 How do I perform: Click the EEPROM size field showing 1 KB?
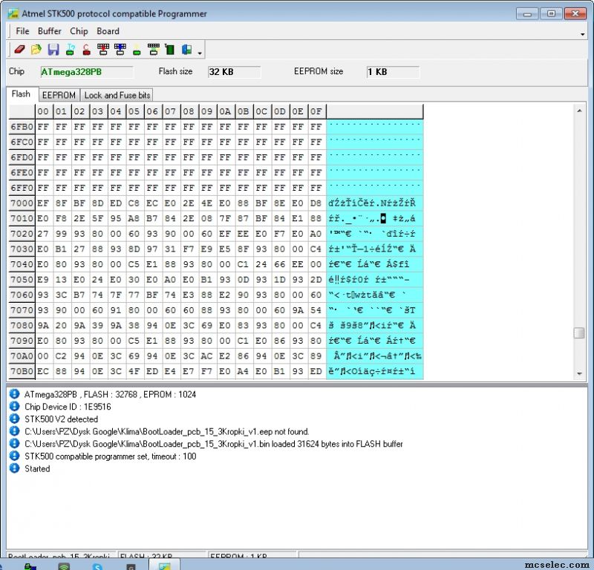coord(393,72)
